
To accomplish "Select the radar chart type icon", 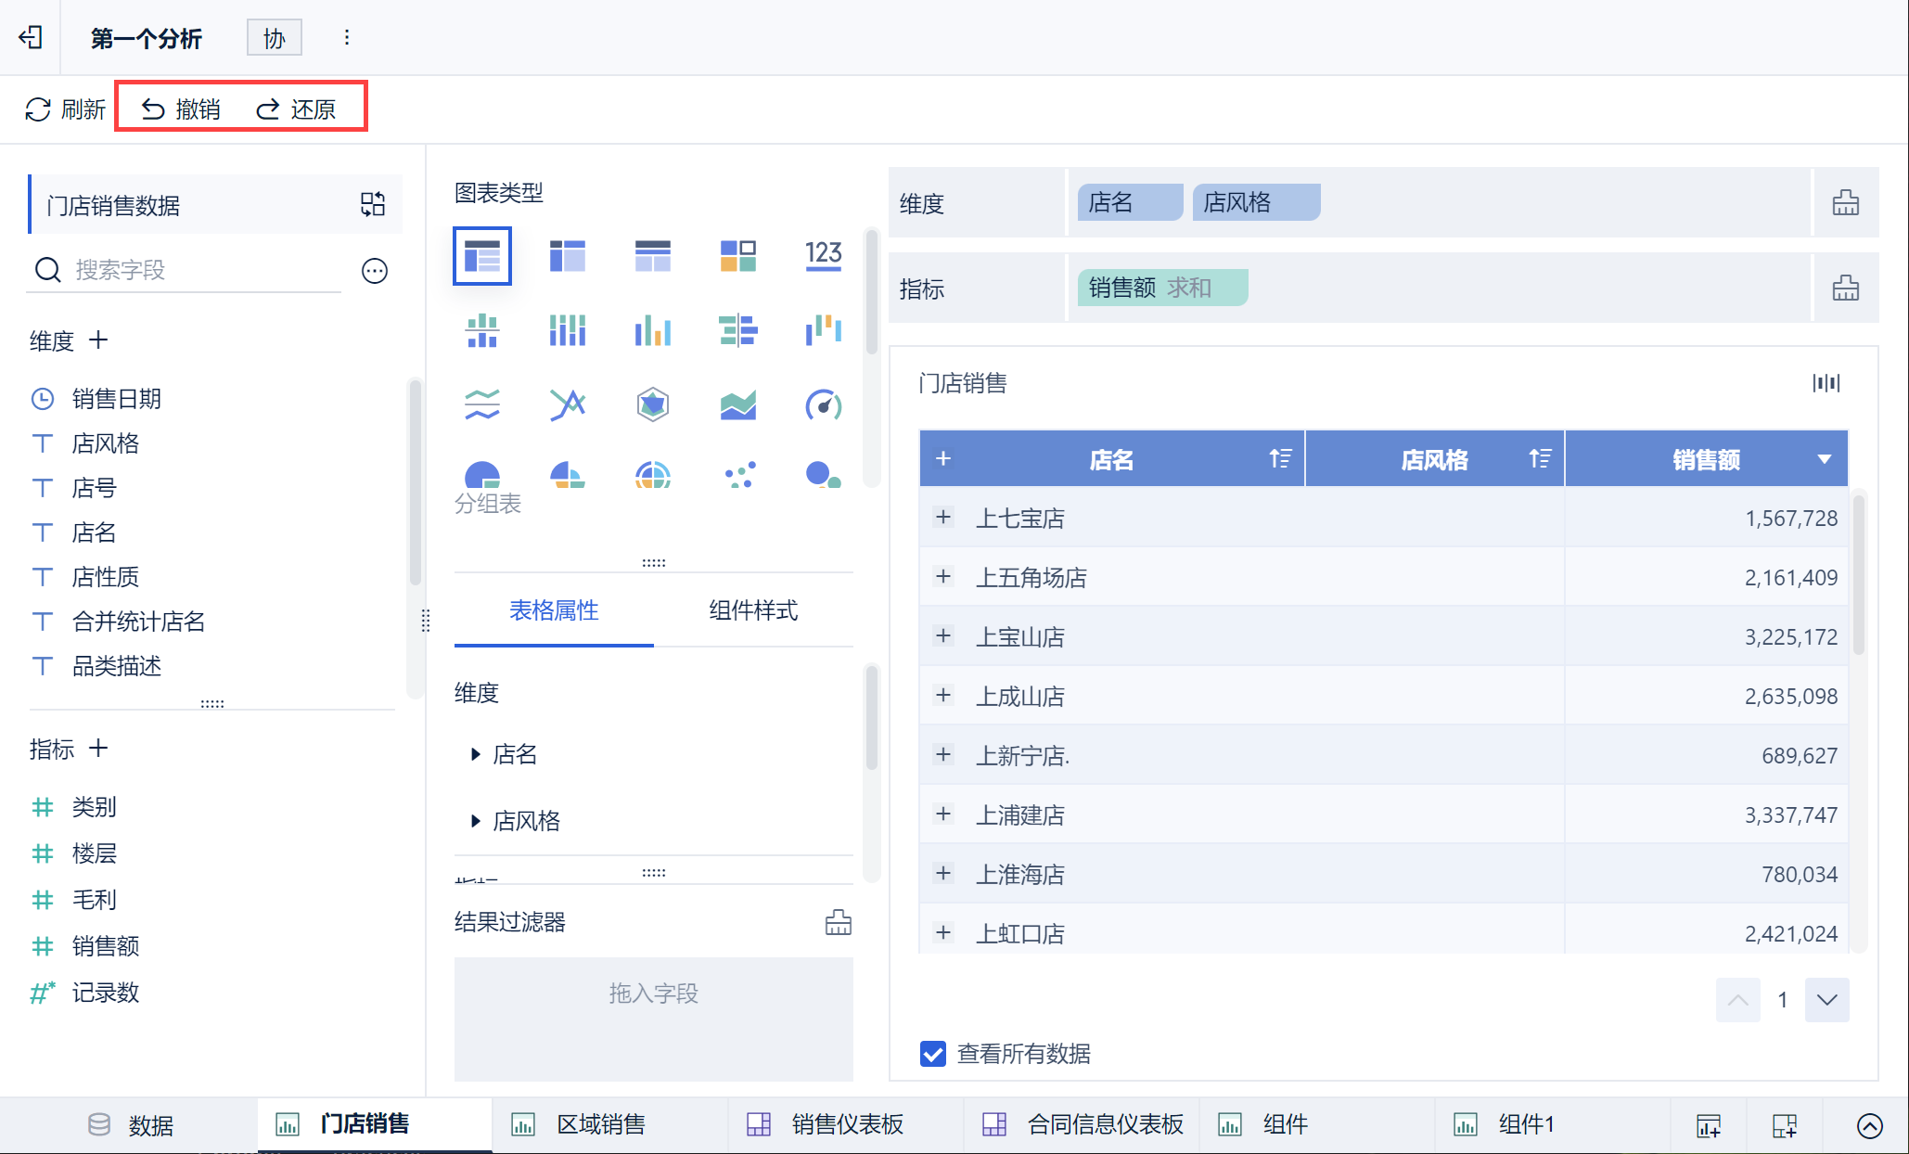I will [653, 404].
